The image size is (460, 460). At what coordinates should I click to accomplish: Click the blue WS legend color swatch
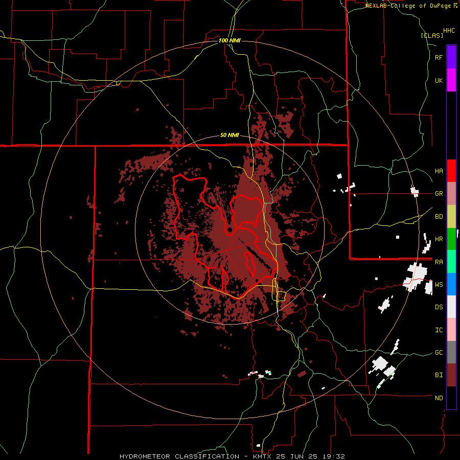451,284
